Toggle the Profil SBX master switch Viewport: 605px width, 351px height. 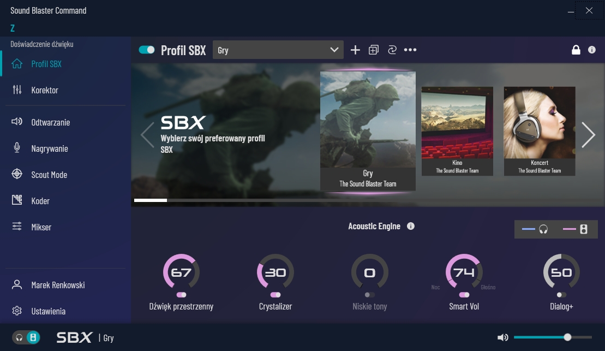tap(147, 50)
